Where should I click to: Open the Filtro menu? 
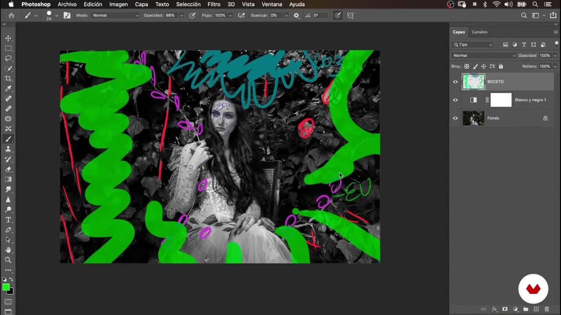(214, 4)
